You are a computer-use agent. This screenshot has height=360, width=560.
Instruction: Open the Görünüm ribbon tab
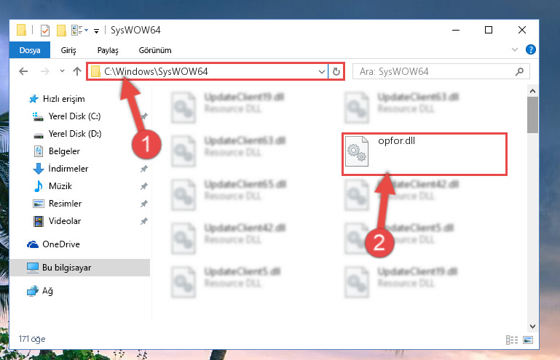(155, 50)
